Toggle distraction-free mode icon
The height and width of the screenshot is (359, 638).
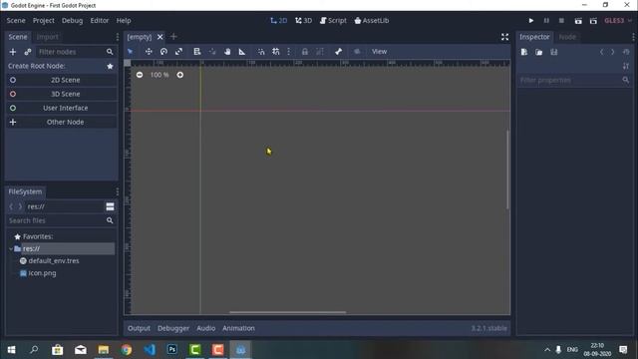point(505,37)
